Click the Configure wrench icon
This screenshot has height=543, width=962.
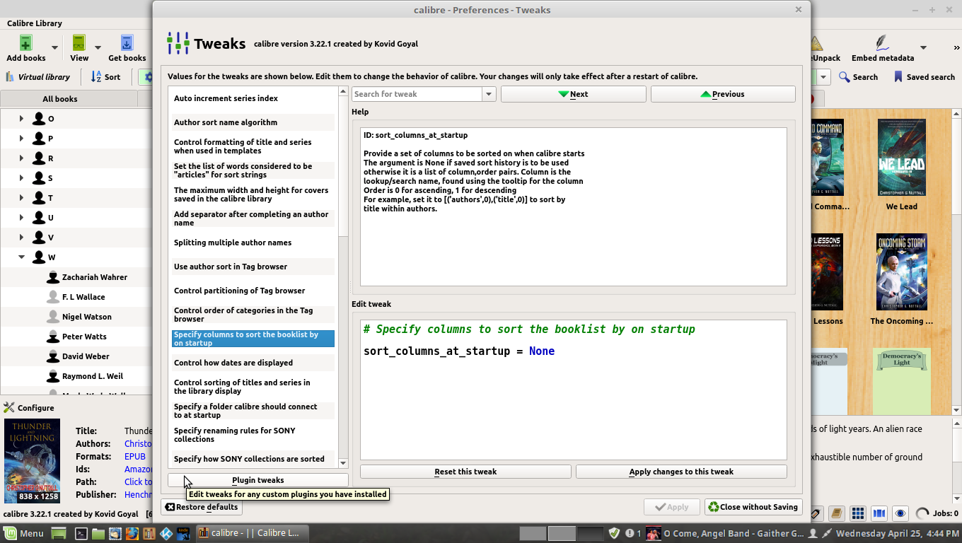pos(9,407)
